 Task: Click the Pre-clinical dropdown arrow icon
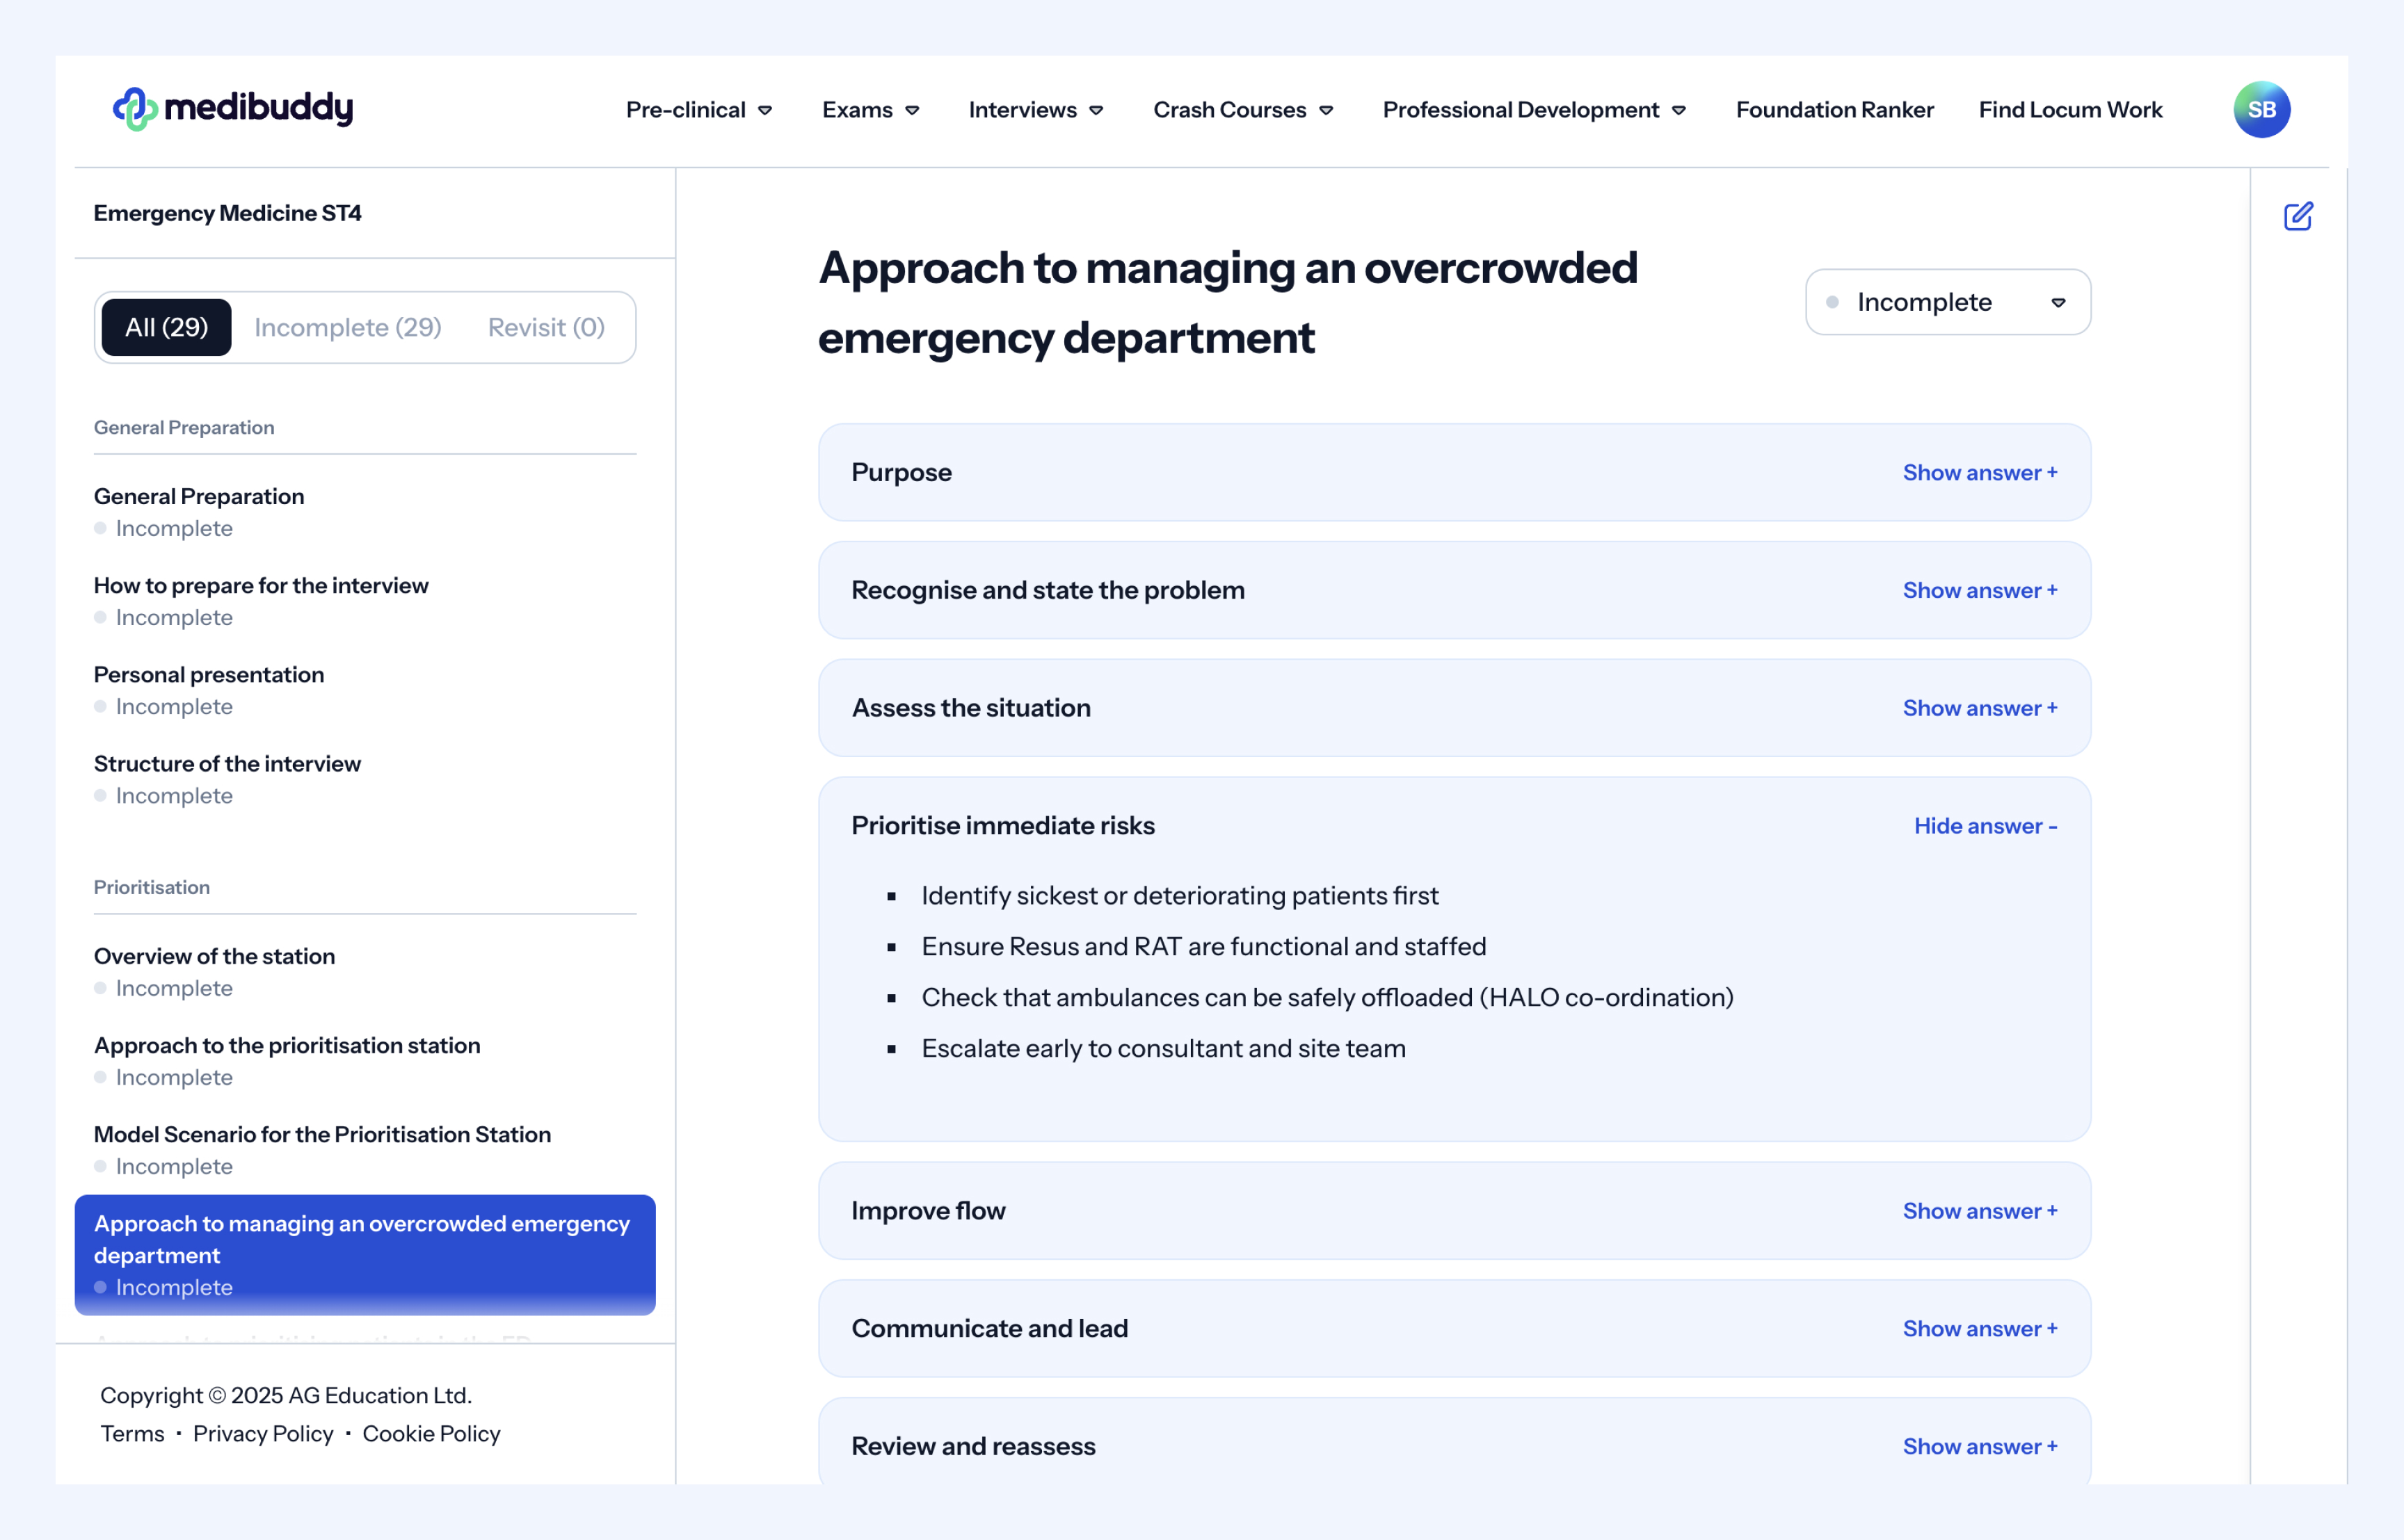pyautogui.click(x=765, y=111)
